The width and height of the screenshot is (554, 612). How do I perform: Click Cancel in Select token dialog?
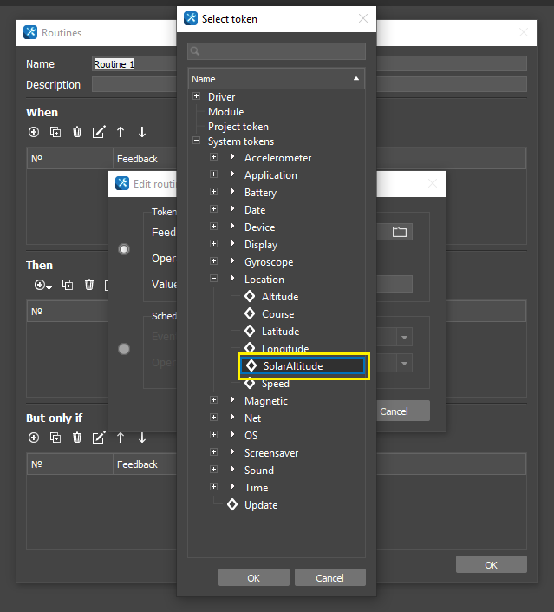[x=329, y=577]
